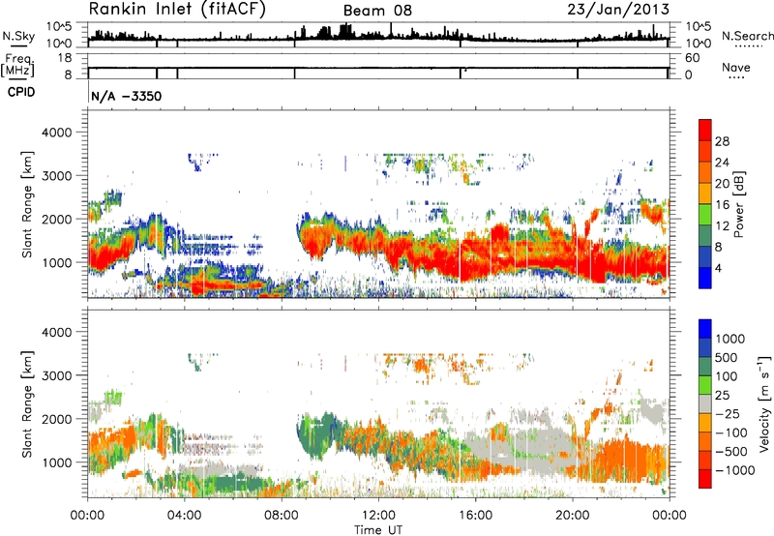Click the '2000' label on velocity panel axis

(56, 419)
